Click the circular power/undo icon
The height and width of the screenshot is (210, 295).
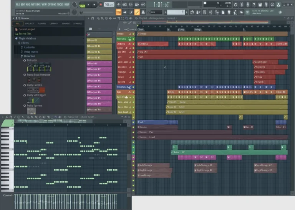(235, 5)
